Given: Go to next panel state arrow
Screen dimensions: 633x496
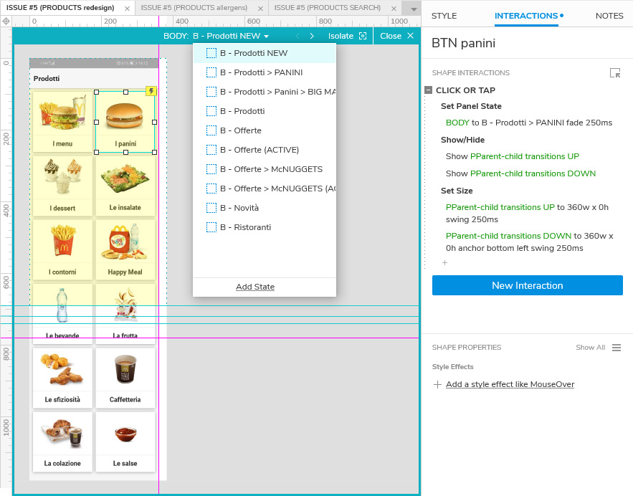Looking at the screenshot, I should coord(312,36).
